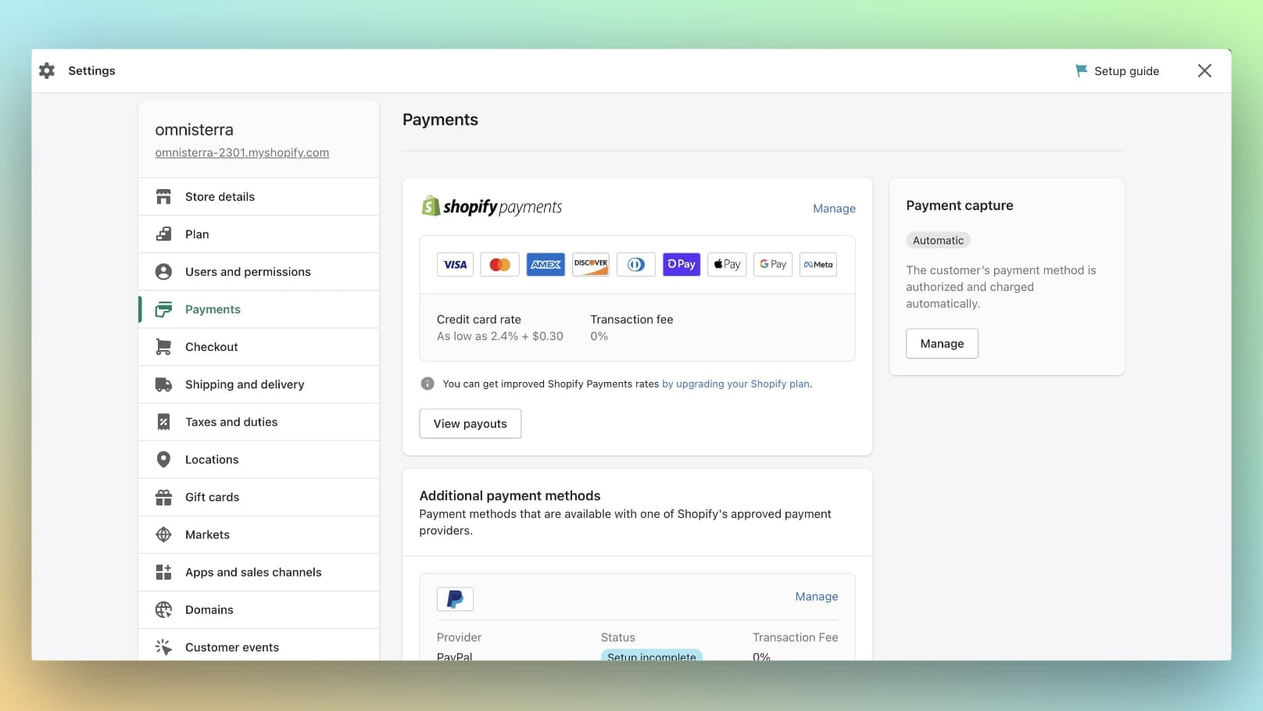Click the Store details storefront icon
Screen dimensions: 1263x711
pyautogui.click(x=163, y=197)
